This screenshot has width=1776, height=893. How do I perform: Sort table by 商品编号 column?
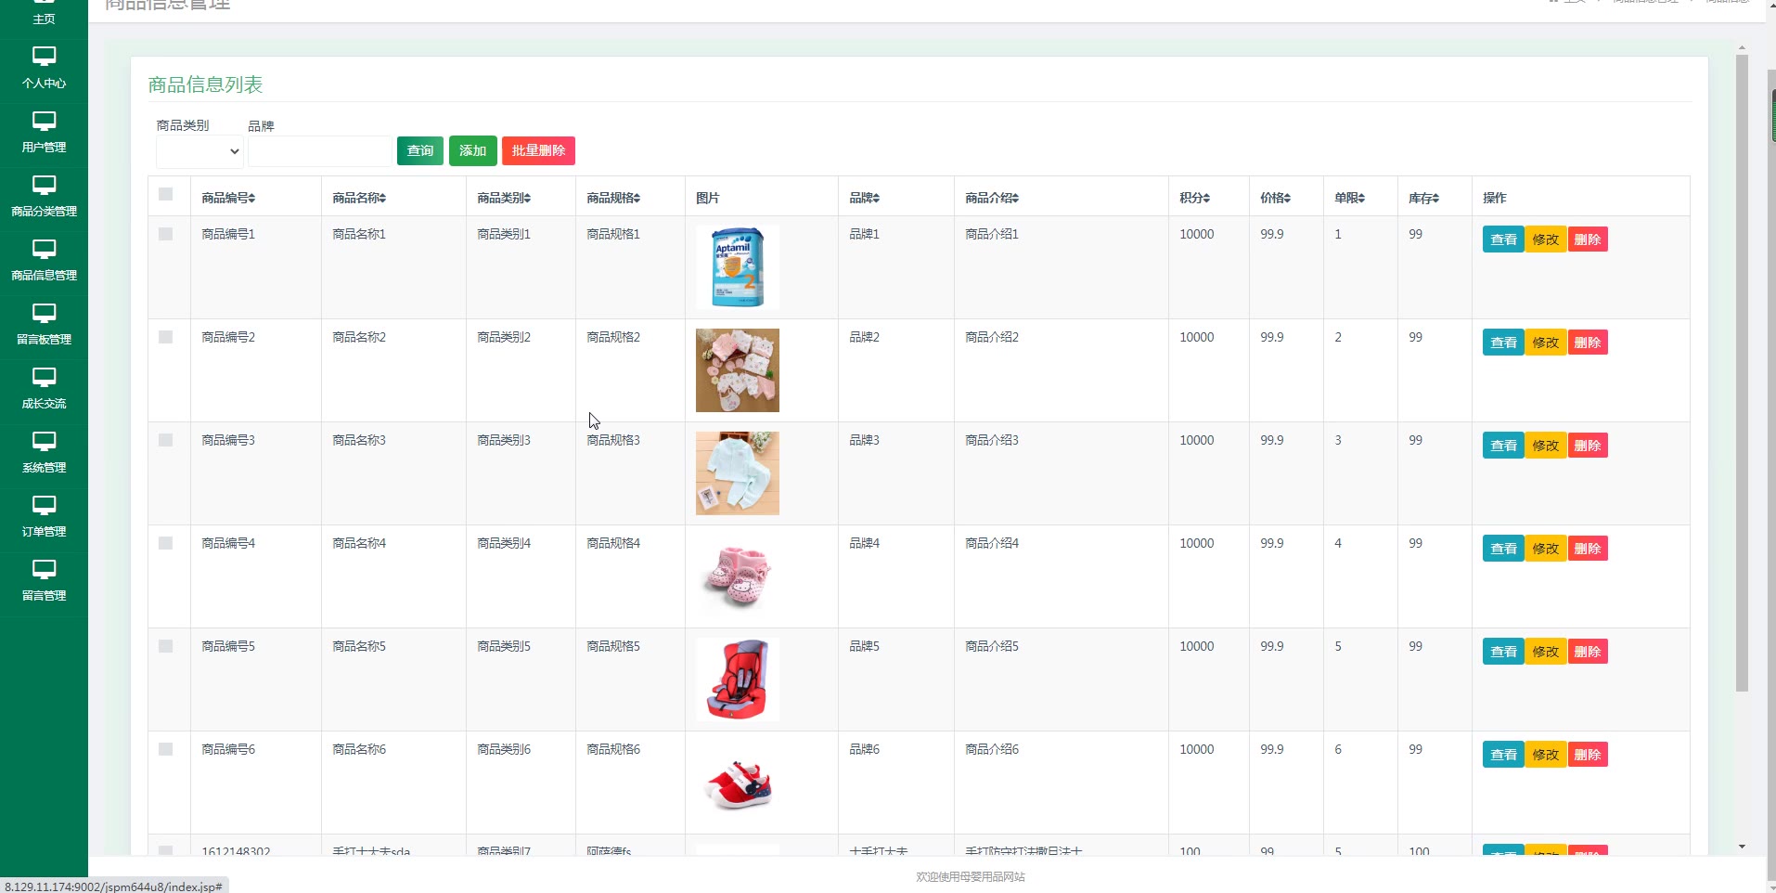228,198
